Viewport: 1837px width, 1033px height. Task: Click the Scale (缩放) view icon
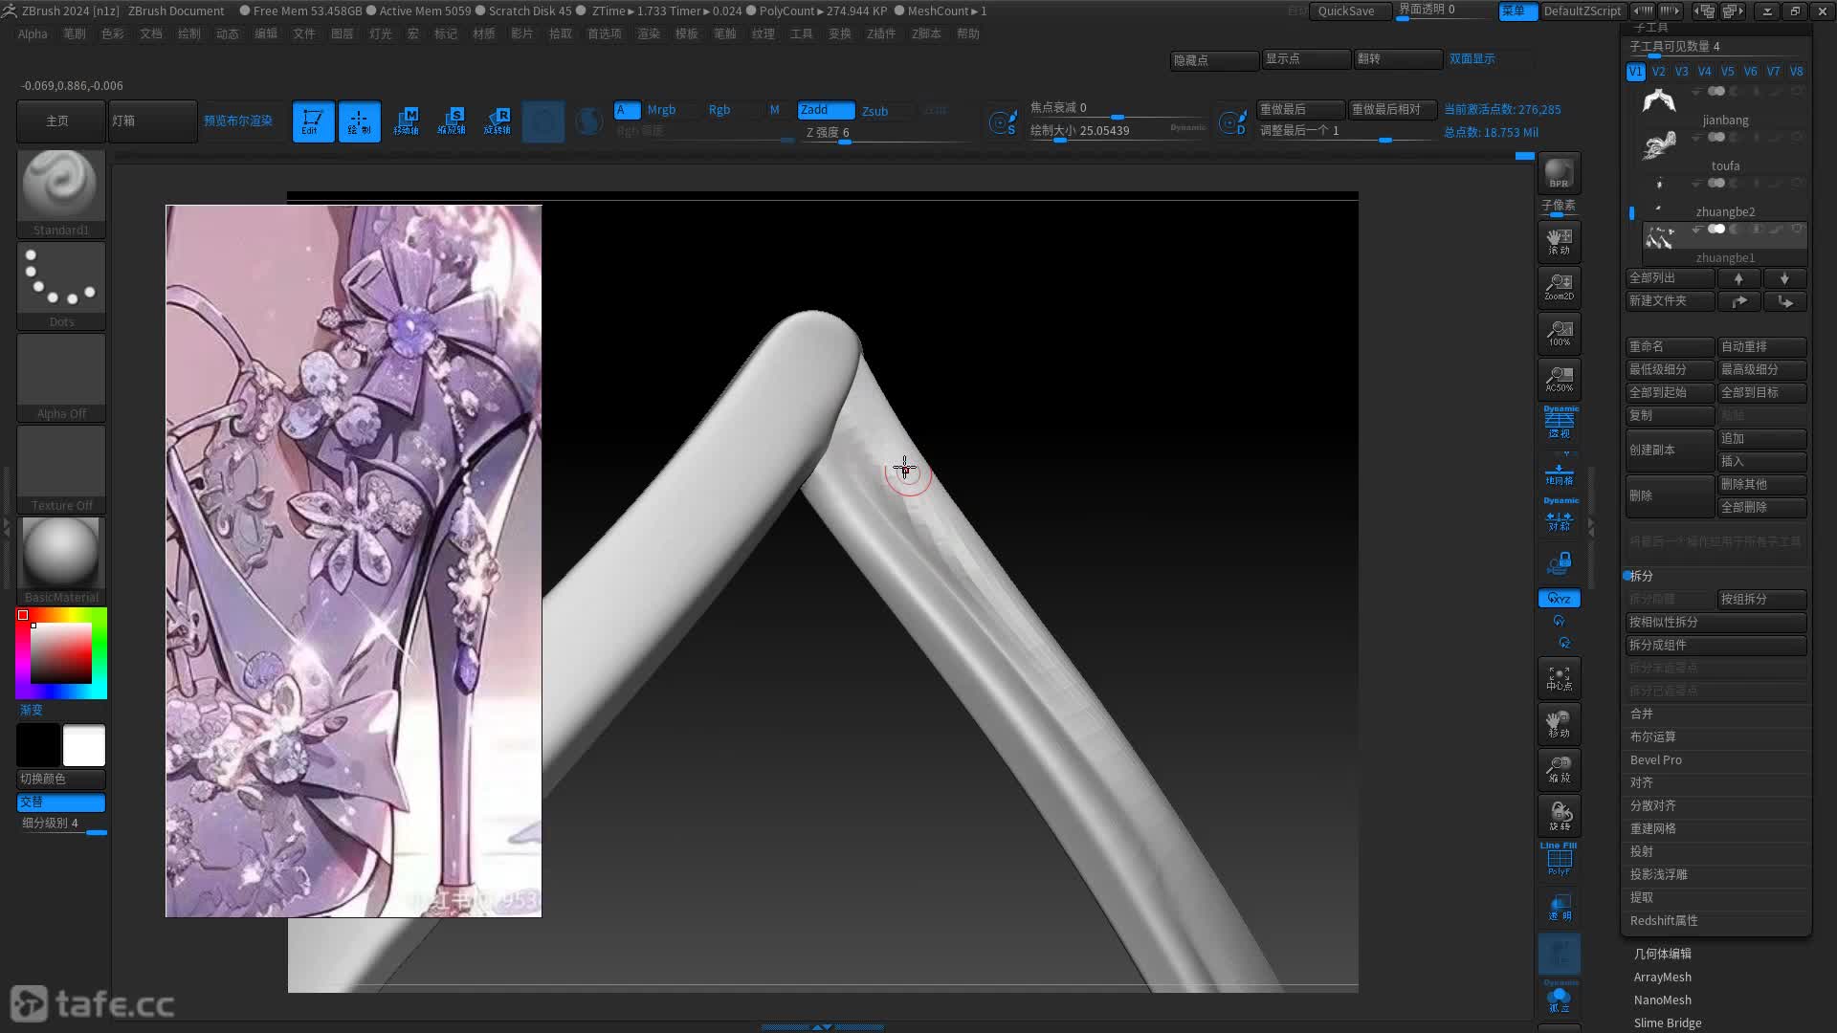tap(1559, 770)
